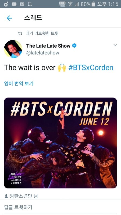Open the tweet options chevron

pos(115,45)
